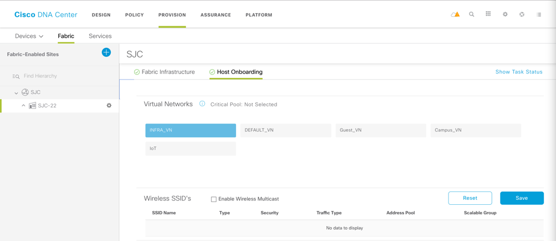This screenshot has height=241, width=556.
Task: Click the Cisco DNA Center logo
Action: pyautogui.click(x=46, y=15)
